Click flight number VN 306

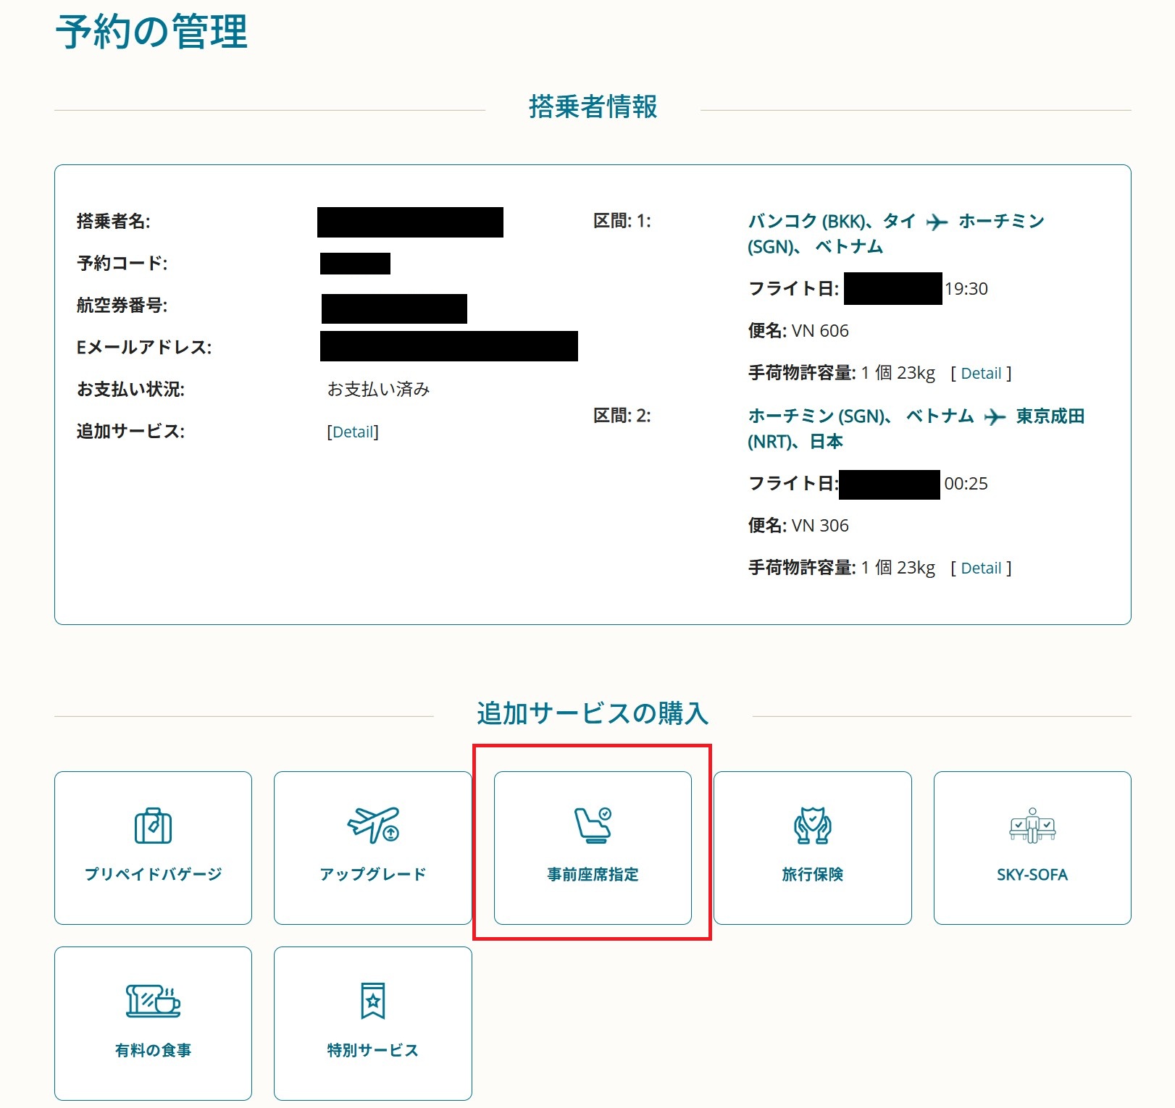coord(820,526)
